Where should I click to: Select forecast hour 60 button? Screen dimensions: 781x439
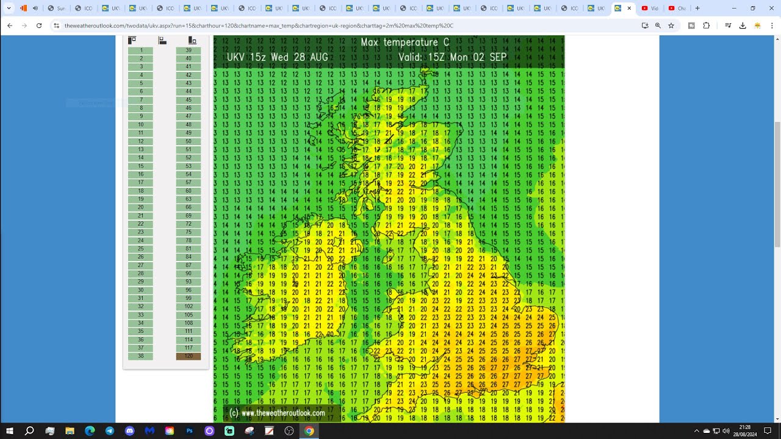189,191
